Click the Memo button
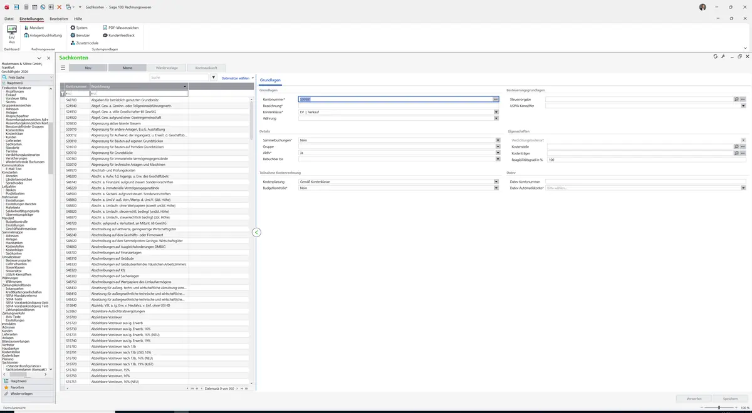The width and height of the screenshot is (752, 413). click(x=127, y=68)
